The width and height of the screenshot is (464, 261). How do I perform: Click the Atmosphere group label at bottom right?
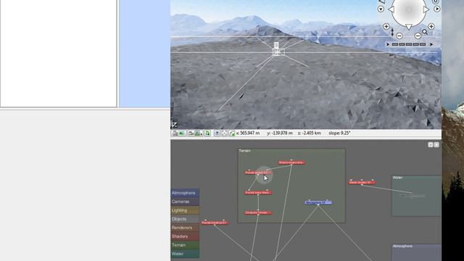[402, 246]
